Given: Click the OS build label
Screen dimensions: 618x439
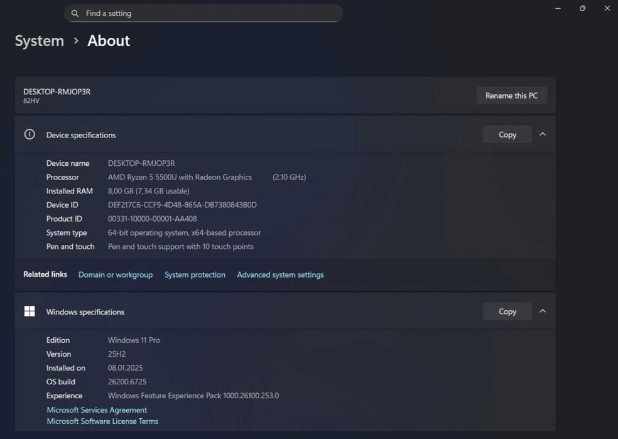Looking at the screenshot, I should (x=61, y=382).
